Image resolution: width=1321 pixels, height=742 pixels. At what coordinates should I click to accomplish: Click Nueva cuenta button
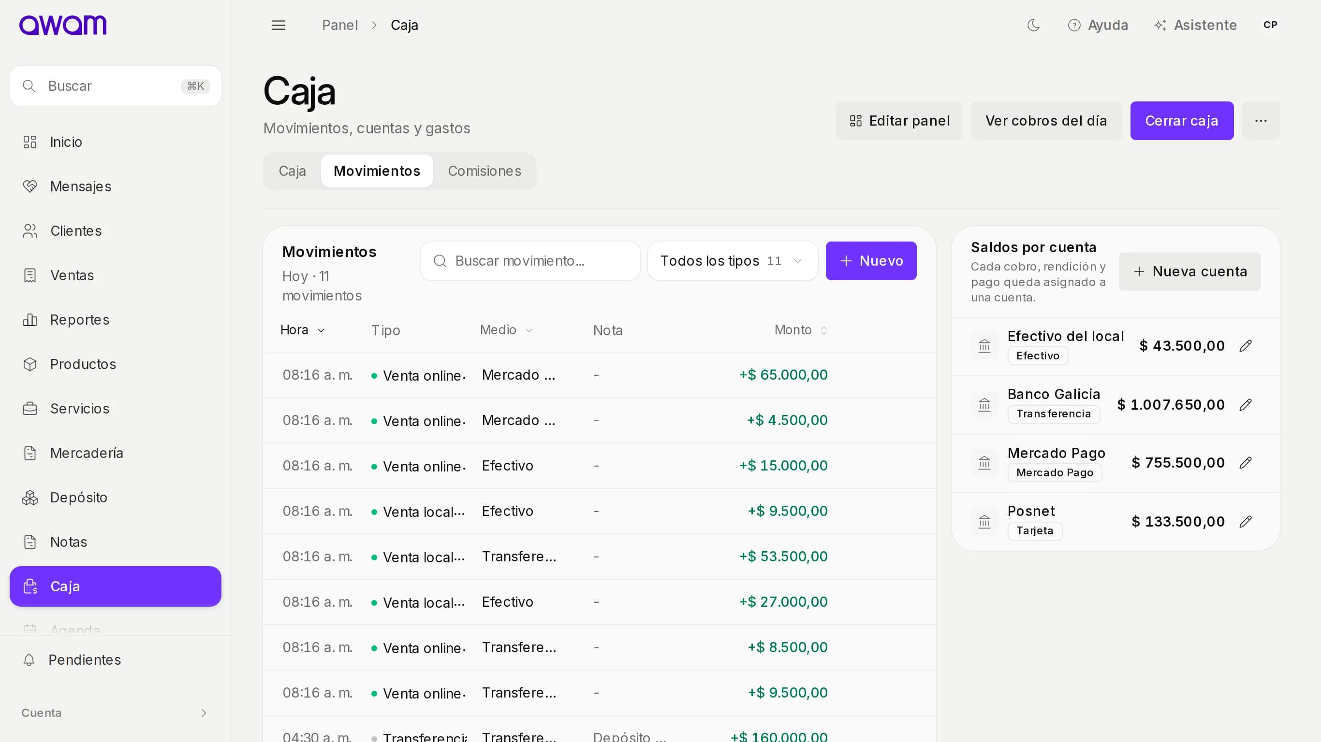click(x=1189, y=271)
